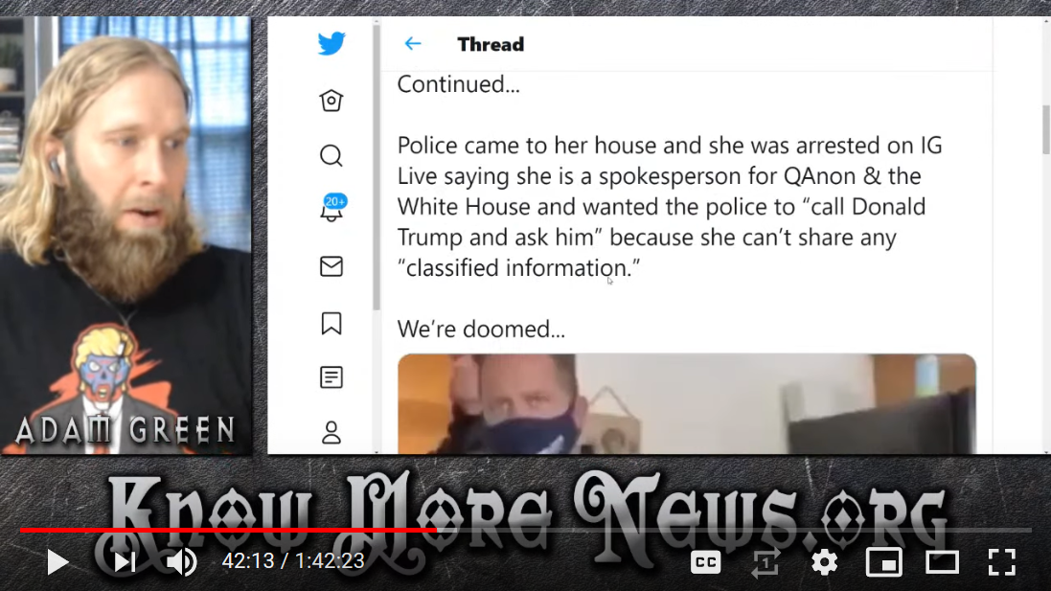Open the Twitter search Explore icon

point(331,155)
